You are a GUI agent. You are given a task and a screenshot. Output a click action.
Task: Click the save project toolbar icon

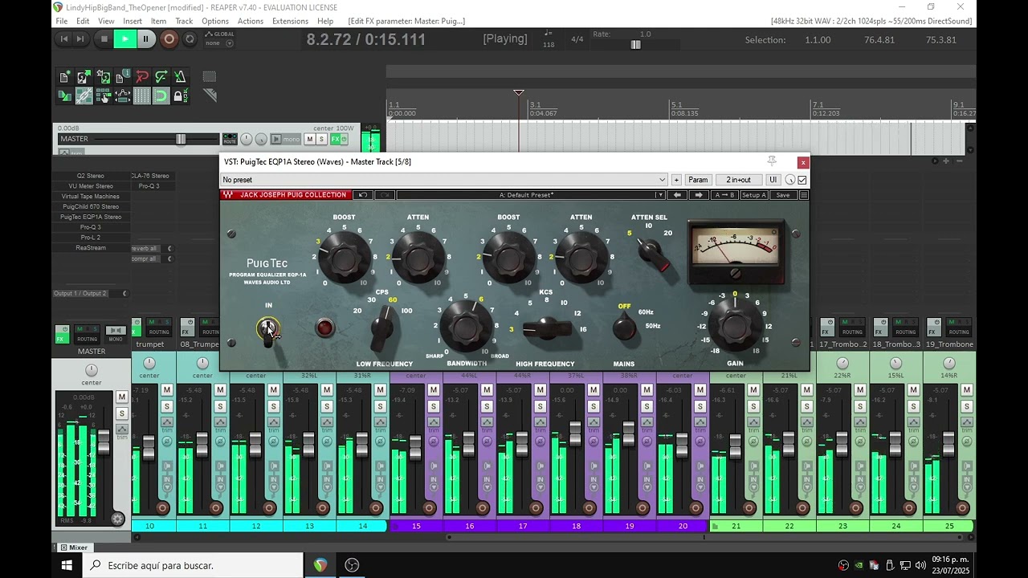point(104,77)
